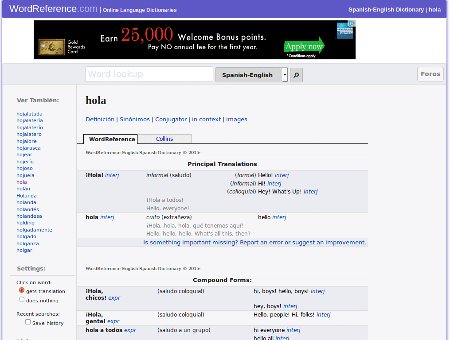Screen dimensions: 454x340
Task: Click the green Apply now arrow
Action: (304, 46)
